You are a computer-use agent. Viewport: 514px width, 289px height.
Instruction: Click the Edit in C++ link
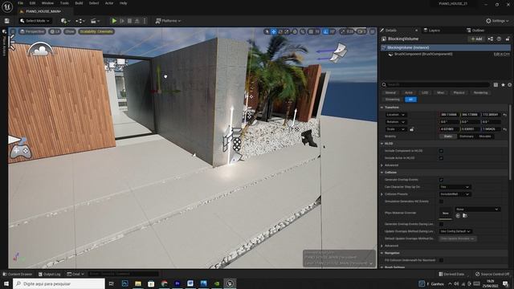point(501,54)
